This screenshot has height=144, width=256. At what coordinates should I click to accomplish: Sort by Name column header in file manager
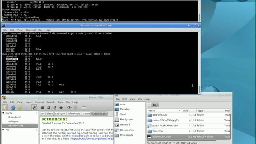(x=164, y=110)
